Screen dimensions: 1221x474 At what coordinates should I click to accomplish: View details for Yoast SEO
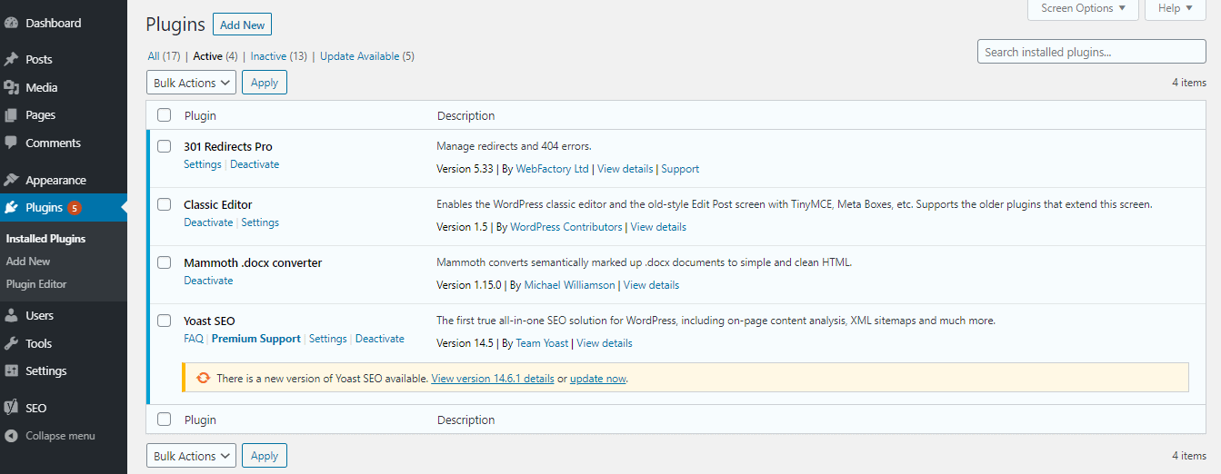point(605,343)
